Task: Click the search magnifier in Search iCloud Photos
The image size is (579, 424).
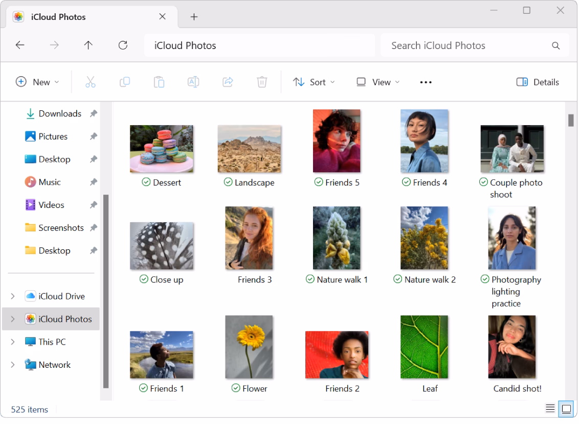Action: pos(555,45)
